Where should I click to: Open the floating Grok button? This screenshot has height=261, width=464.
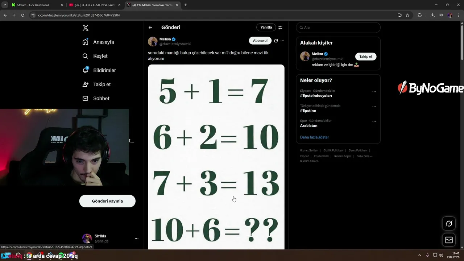449,224
